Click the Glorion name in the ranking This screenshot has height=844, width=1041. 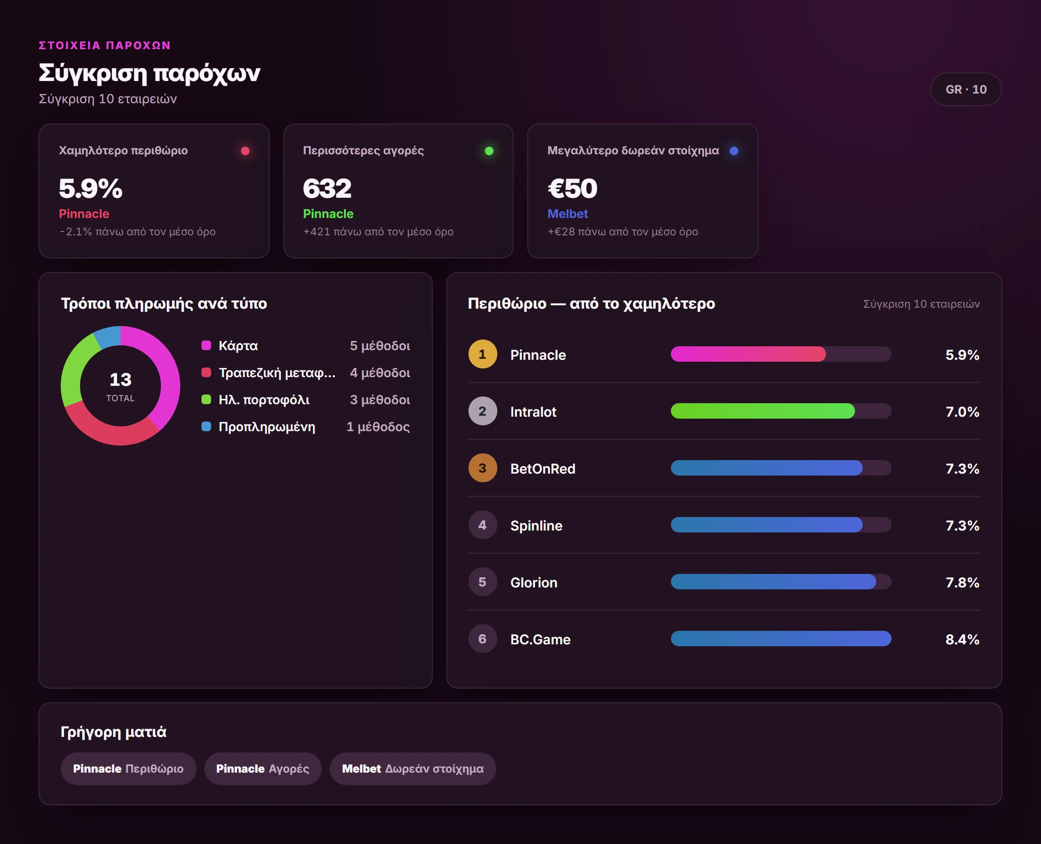534,583
